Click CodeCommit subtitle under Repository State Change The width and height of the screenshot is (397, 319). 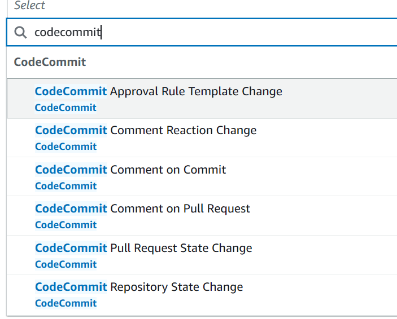(66, 303)
